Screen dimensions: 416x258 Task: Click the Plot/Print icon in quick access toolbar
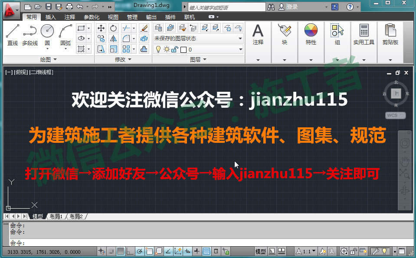tap(69, 6)
